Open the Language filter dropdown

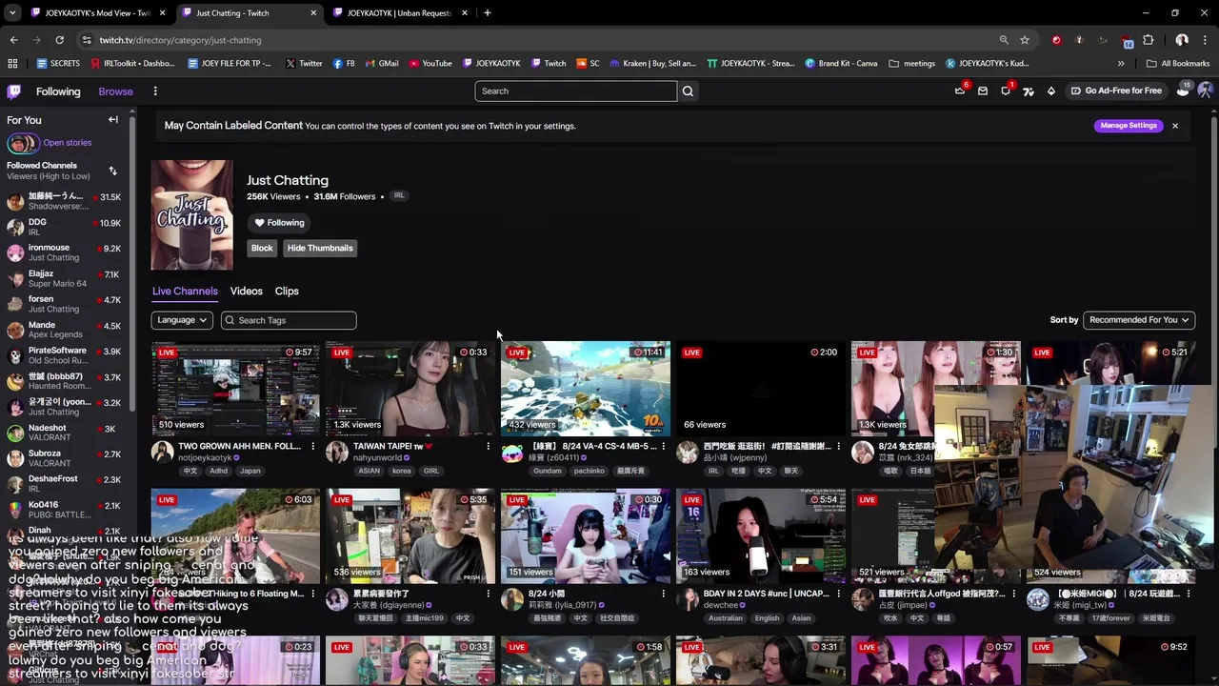click(x=182, y=320)
